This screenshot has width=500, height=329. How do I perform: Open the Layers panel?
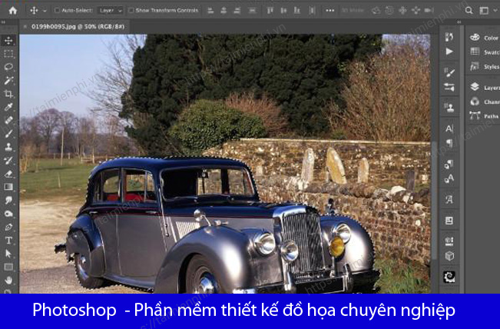point(484,87)
